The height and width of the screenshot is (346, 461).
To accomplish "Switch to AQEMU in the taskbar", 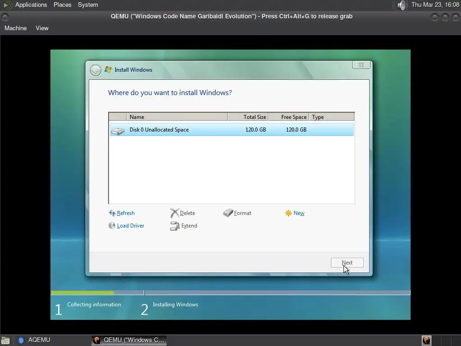I will click(x=39, y=340).
